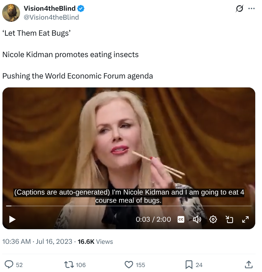Click the 16.6K Views count
262x272 pixels.
[x=95, y=242]
